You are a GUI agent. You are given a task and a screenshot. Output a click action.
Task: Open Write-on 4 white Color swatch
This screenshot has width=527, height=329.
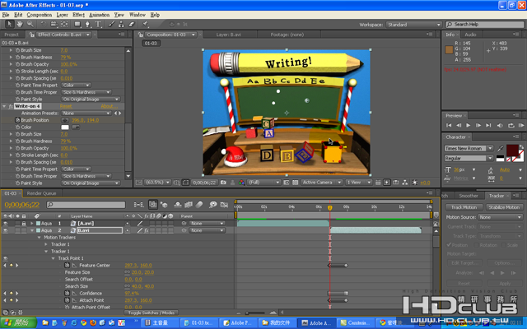click(65, 127)
